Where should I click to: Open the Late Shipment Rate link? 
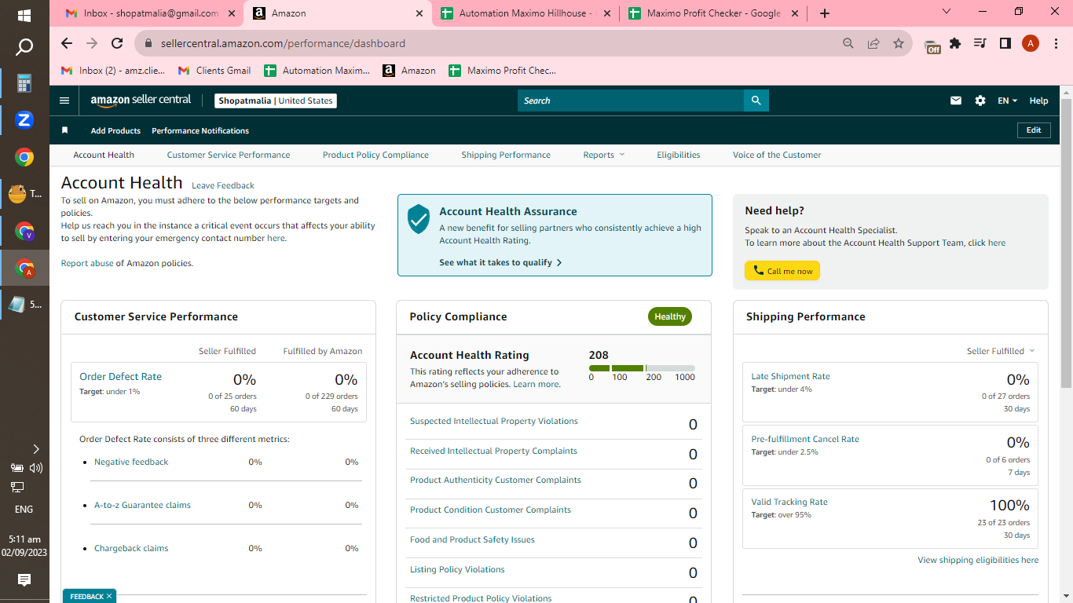[790, 376]
